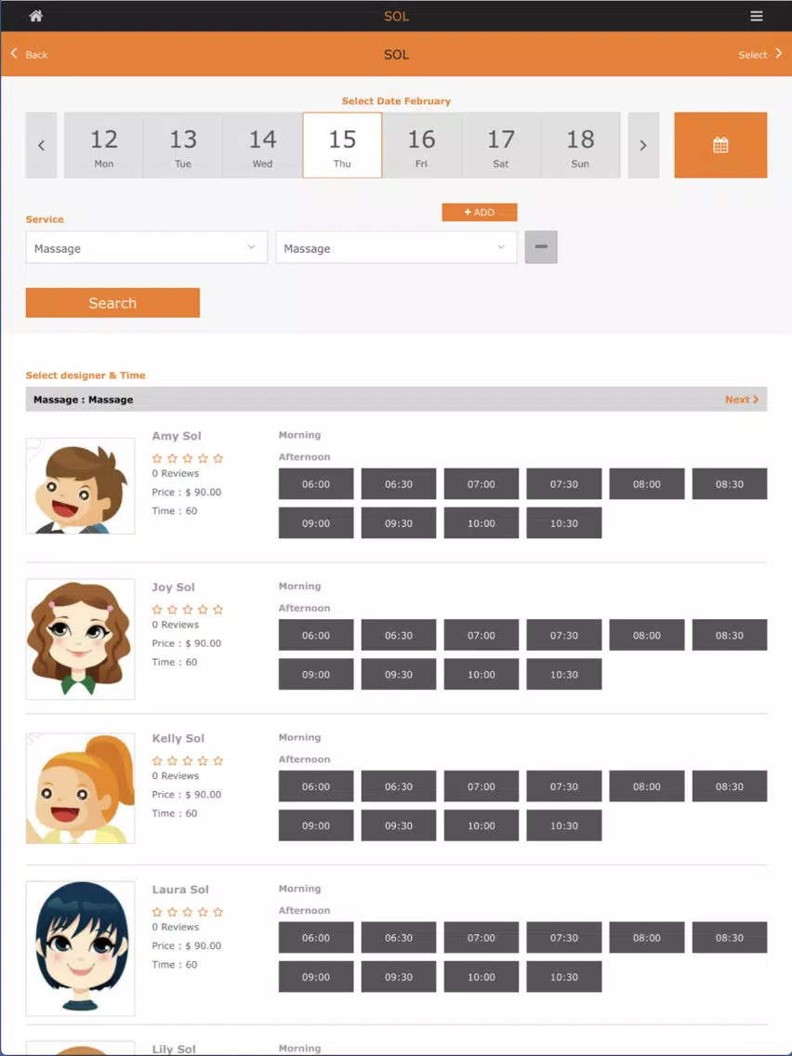This screenshot has width=792, height=1056.
Task: Open the hamburger menu
Action: [757, 16]
